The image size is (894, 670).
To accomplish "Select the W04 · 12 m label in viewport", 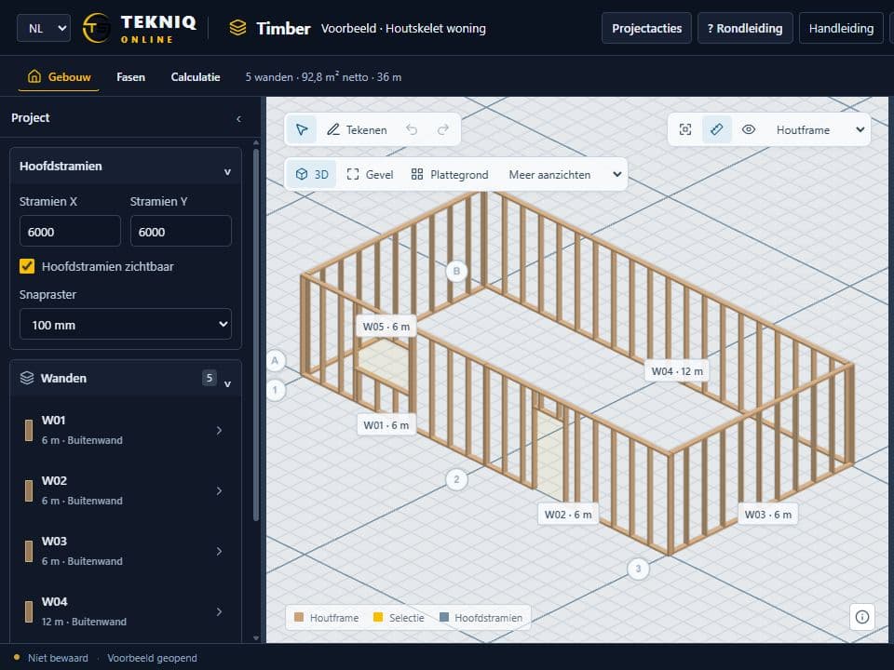I will (677, 371).
